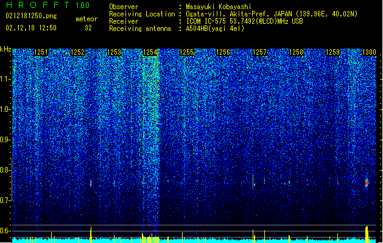
Task: Click the strong magenta meteor echo below 1300
Action: pyautogui.click(x=367, y=183)
